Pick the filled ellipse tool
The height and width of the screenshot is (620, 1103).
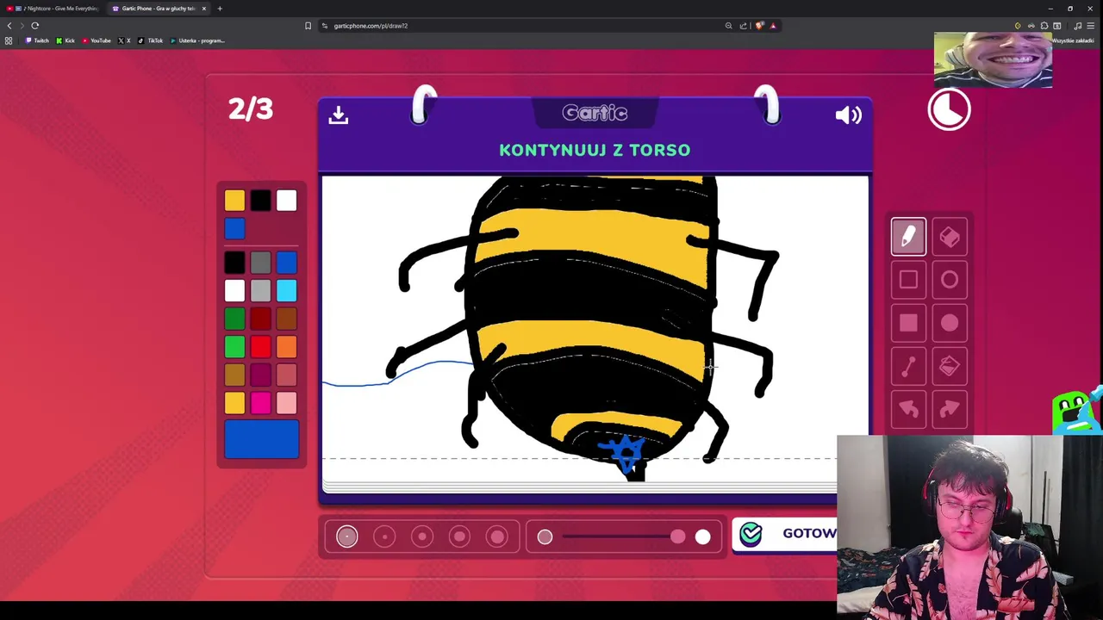coord(950,323)
